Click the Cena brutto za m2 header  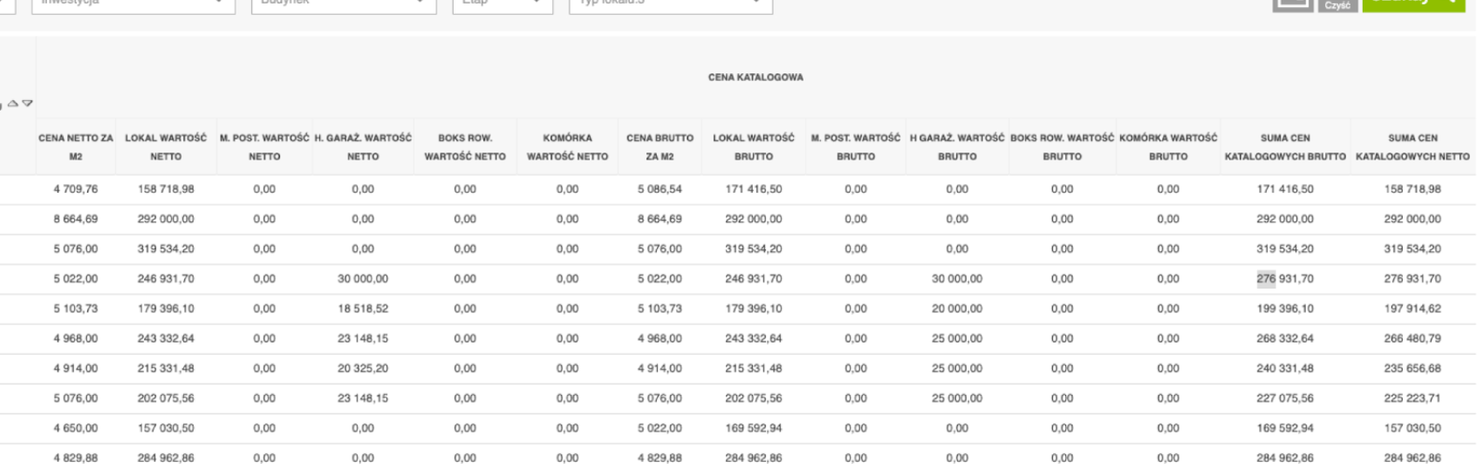[x=660, y=147]
